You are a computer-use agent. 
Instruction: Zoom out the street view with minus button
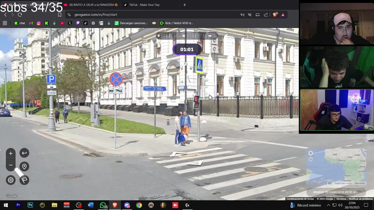[x=11, y=165]
